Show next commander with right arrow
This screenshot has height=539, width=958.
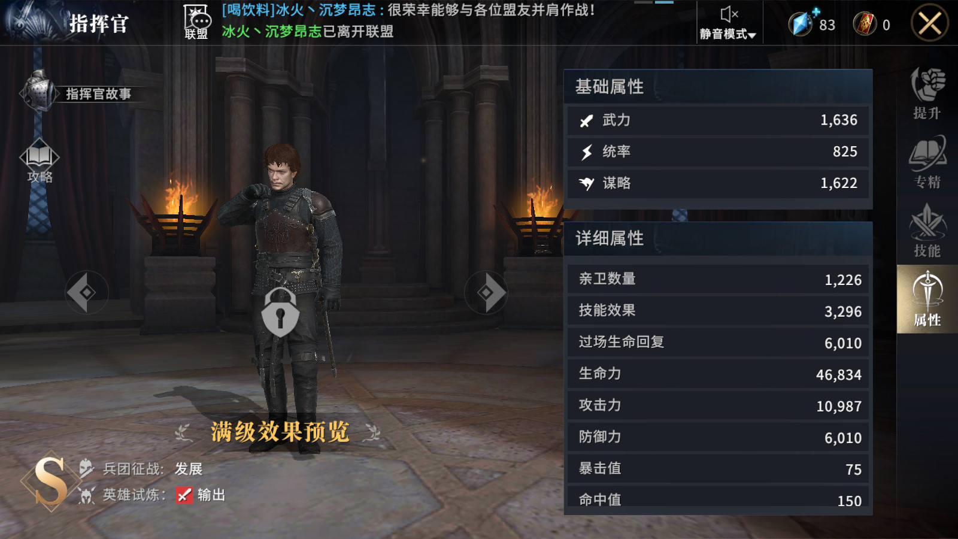(486, 292)
